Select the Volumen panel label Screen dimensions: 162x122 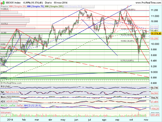click(5, 113)
